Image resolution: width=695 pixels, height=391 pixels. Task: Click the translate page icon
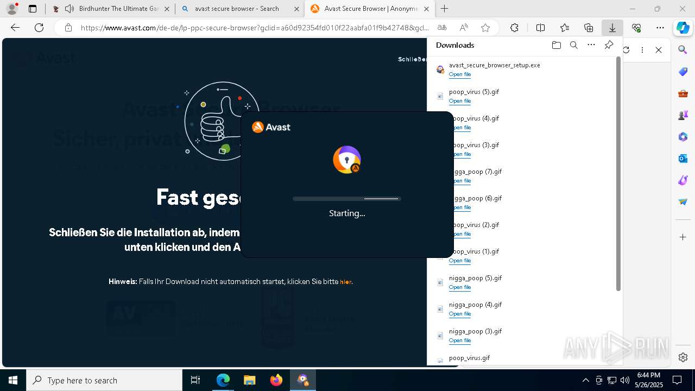(442, 28)
